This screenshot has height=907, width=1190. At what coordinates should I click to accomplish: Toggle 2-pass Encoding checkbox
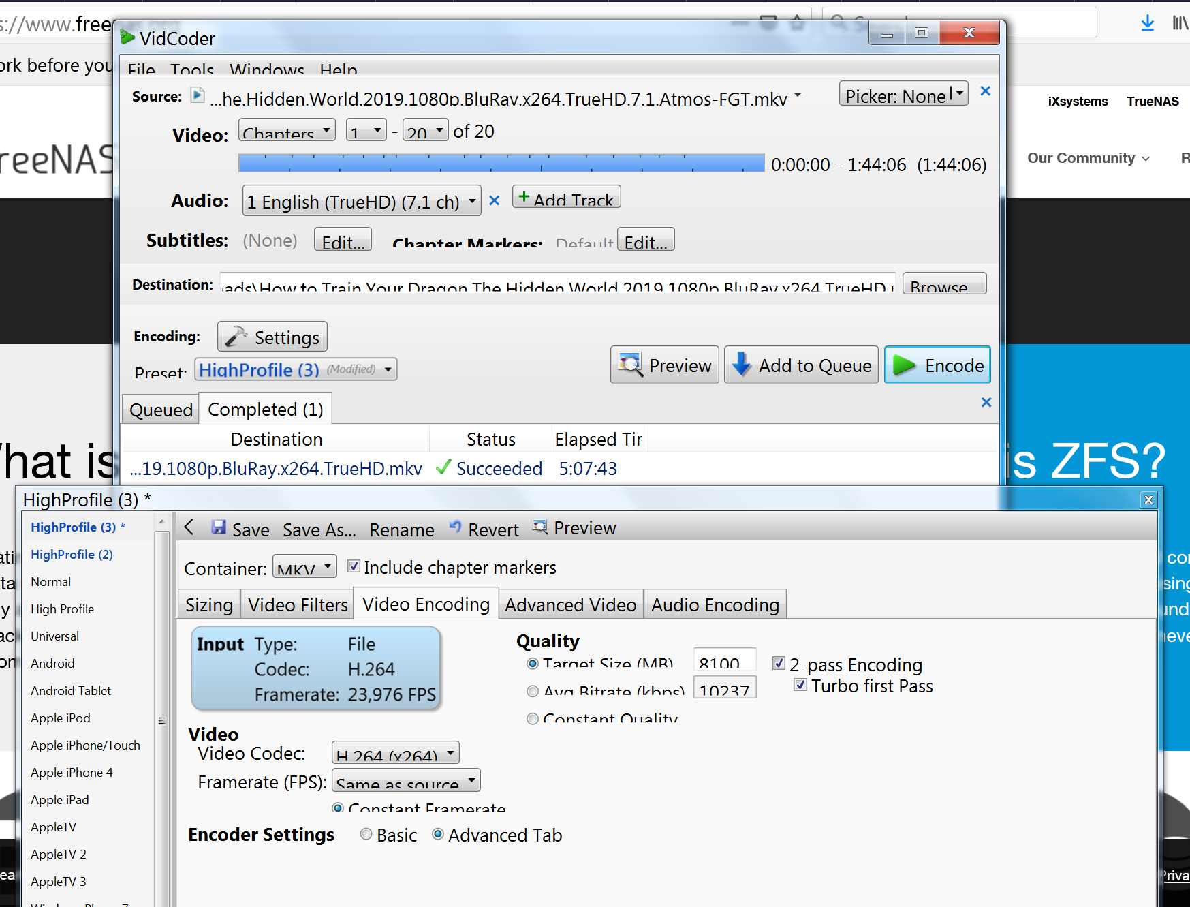[x=779, y=663]
